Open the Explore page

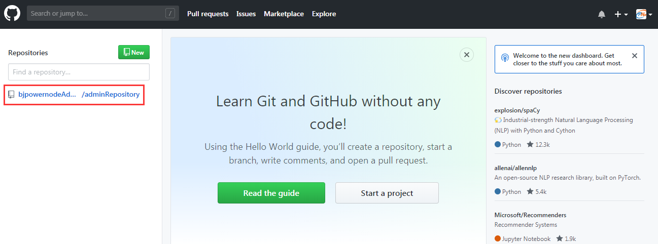click(x=324, y=14)
